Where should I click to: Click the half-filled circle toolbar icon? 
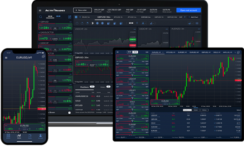[92, 23]
